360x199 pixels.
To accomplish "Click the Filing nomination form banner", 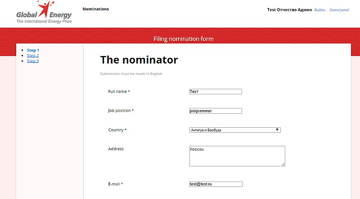I will point(183,39).
